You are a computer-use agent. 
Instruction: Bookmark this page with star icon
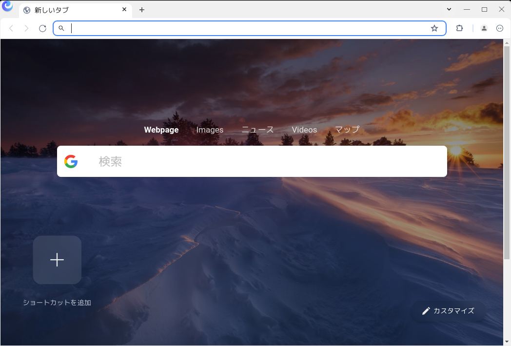pos(434,28)
